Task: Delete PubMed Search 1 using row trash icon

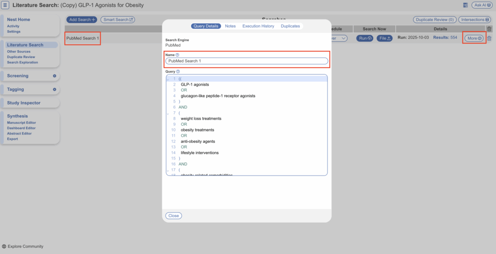Action: coord(489,38)
